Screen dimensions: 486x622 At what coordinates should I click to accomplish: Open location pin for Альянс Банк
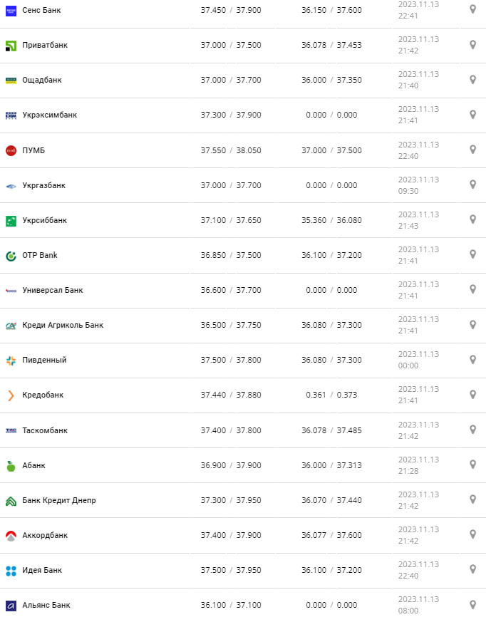[472, 605]
